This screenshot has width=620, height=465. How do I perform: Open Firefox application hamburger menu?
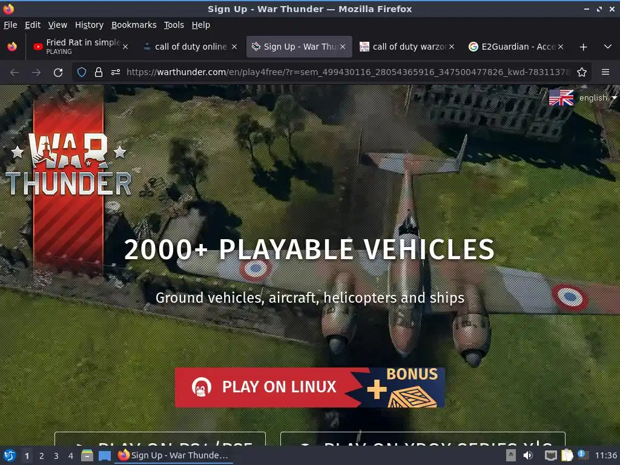click(605, 72)
